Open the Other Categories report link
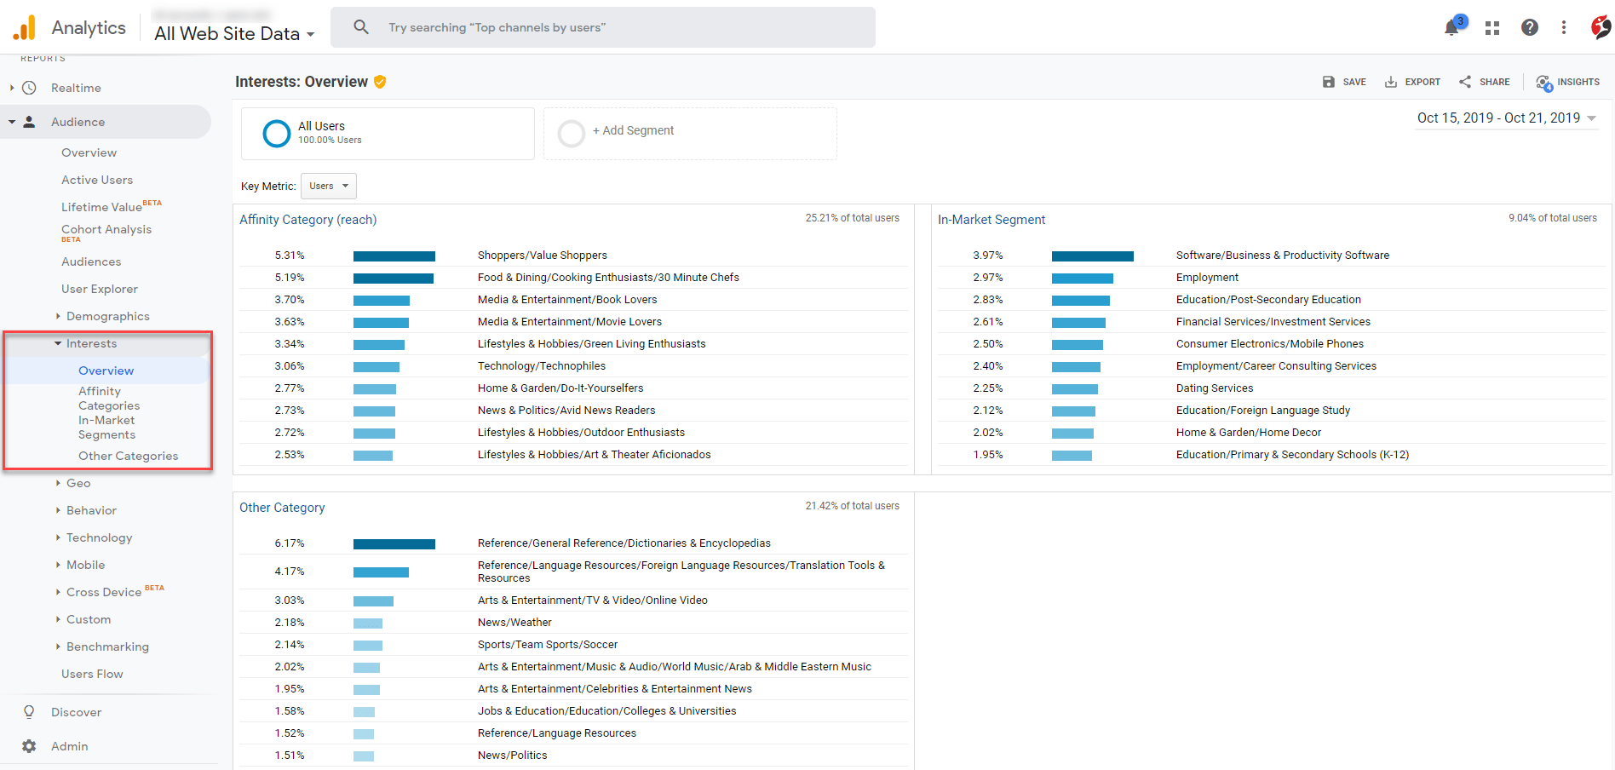Screen dimensions: 1615x770 pyautogui.click(x=128, y=455)
